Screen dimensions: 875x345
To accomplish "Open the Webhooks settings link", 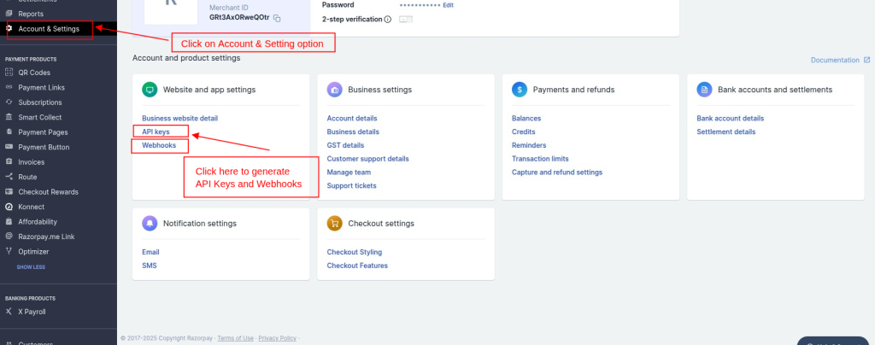I will tap(159, 145).
